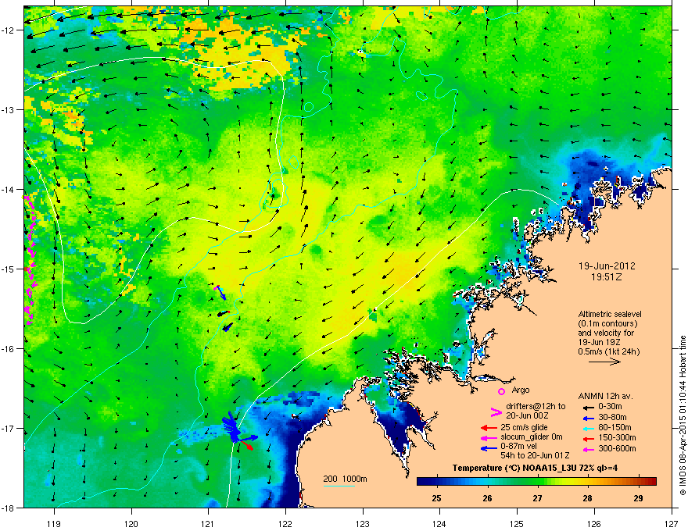Click the cyan 200 1000m isobath legend line
This screenshot has height=531, width=688.
click(339, 486)
